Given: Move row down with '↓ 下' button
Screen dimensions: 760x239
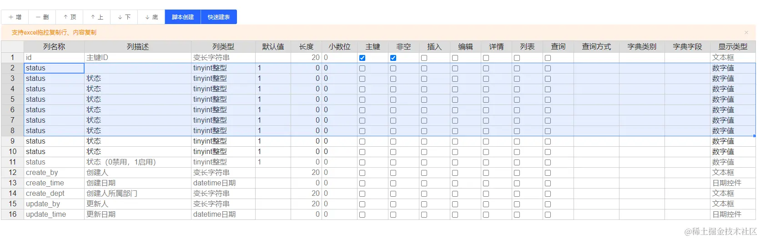Looking at the screenshot, I should tap(124, 17).
